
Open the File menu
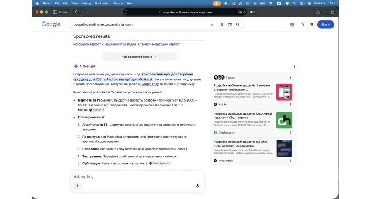(57, 3)
